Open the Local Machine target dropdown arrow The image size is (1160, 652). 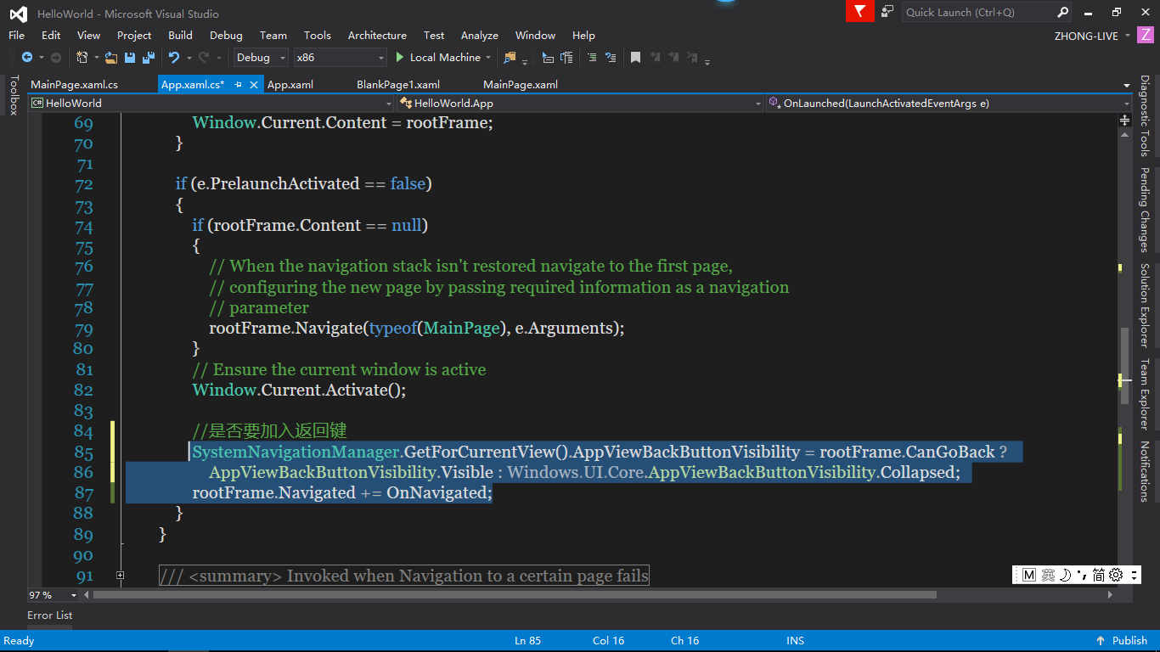488,58
